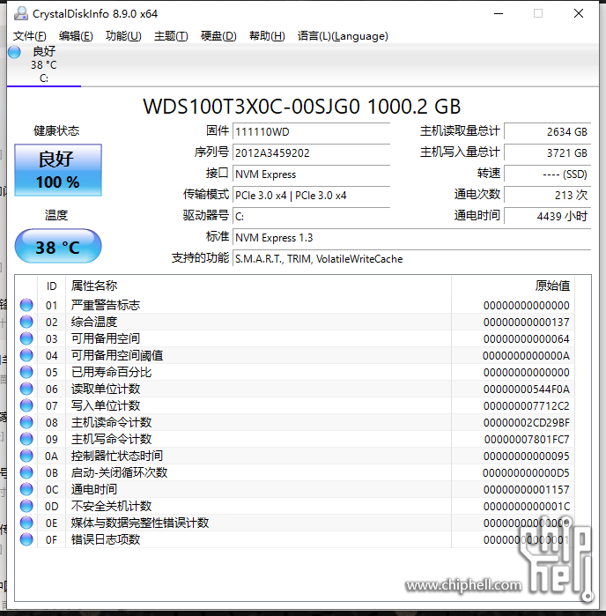Click the power on hours value 4439 小时
The height and width of the screenshot is (616, 606).
pos(548,217)
